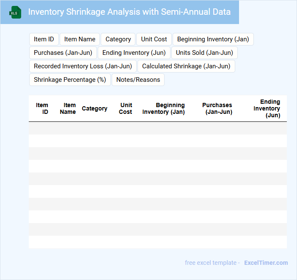This screenshot has width=297, height=280.
Task: Click the Unit Cost table header
Action: (x=126, y=108)
